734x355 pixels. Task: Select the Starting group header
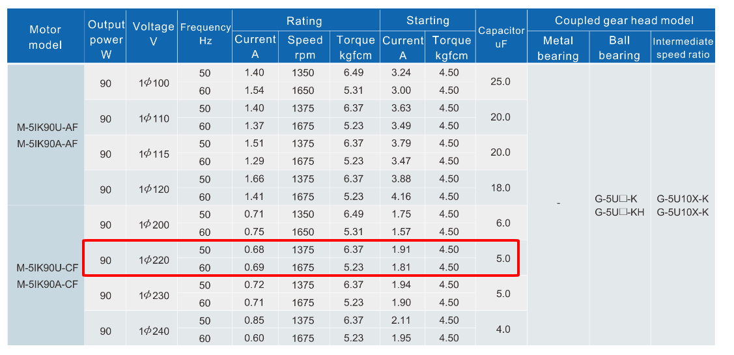(x=427, y=21)
